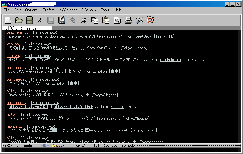This screenshot has width=243, height=154.
Task: Close buffer with the X toolbar icon
Action: (39, 20)
